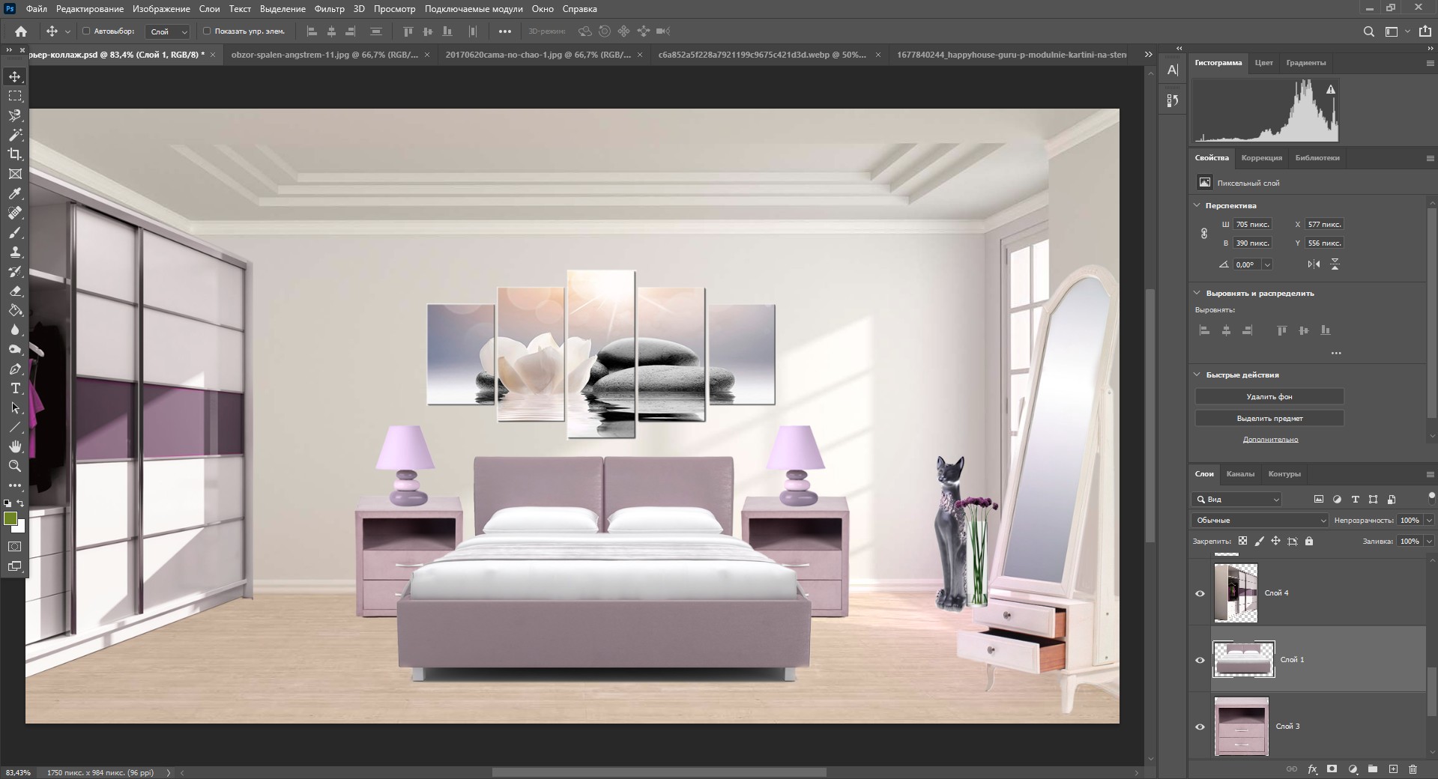
Task: Select the Zoom tool in toolbar
Action: [15, 466]
